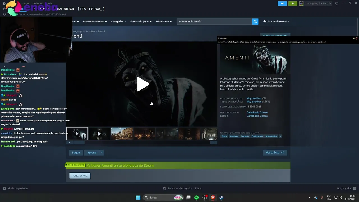Click the ESP LAA language indicator
Screen dimensions: 359x202
click(329, 198)
